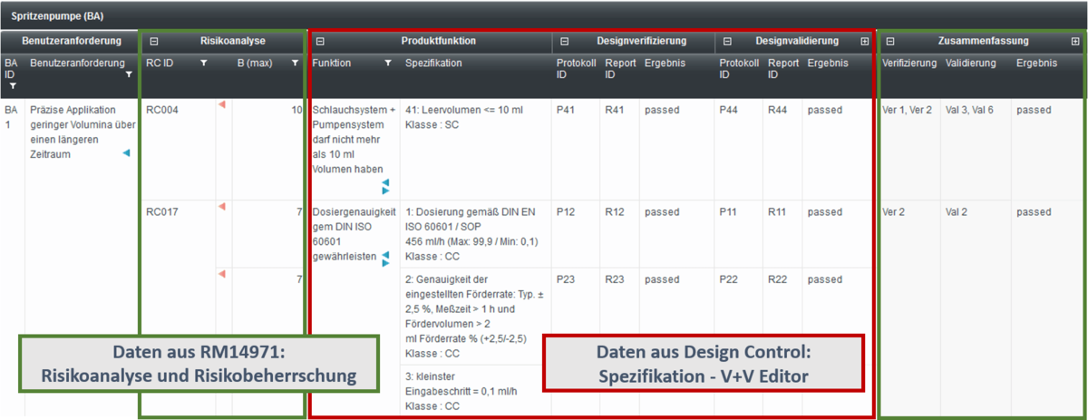Collapse the Zusammenfassung column group
The width and height of the screenshot is (1088, 420).
890,41
